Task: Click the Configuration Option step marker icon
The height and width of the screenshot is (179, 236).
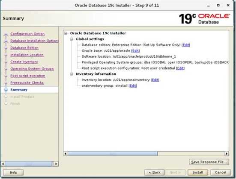Action: tap(6, 35)
